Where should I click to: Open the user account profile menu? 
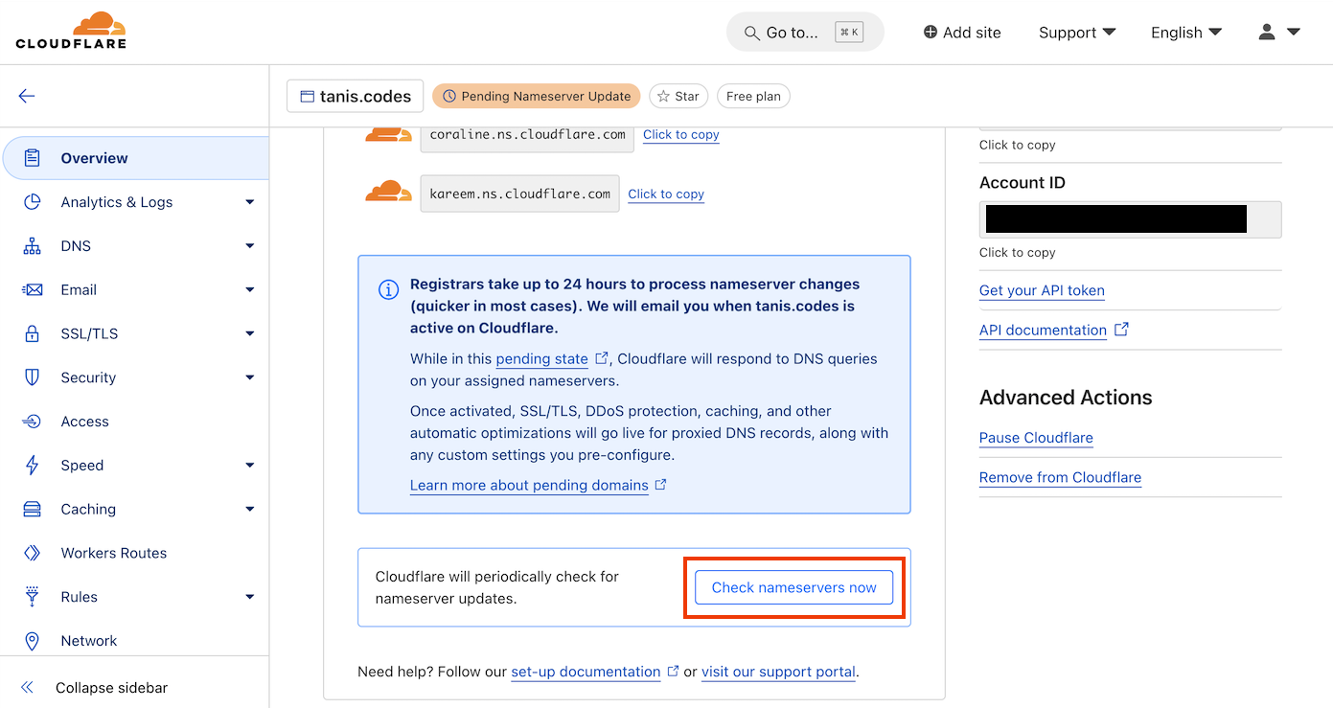click(x=1278, y=33)
